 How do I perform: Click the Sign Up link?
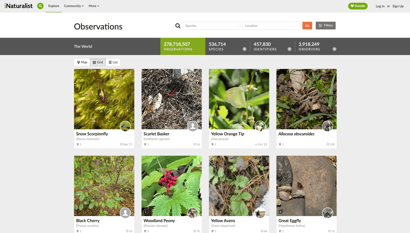click(x=398, y=6)
